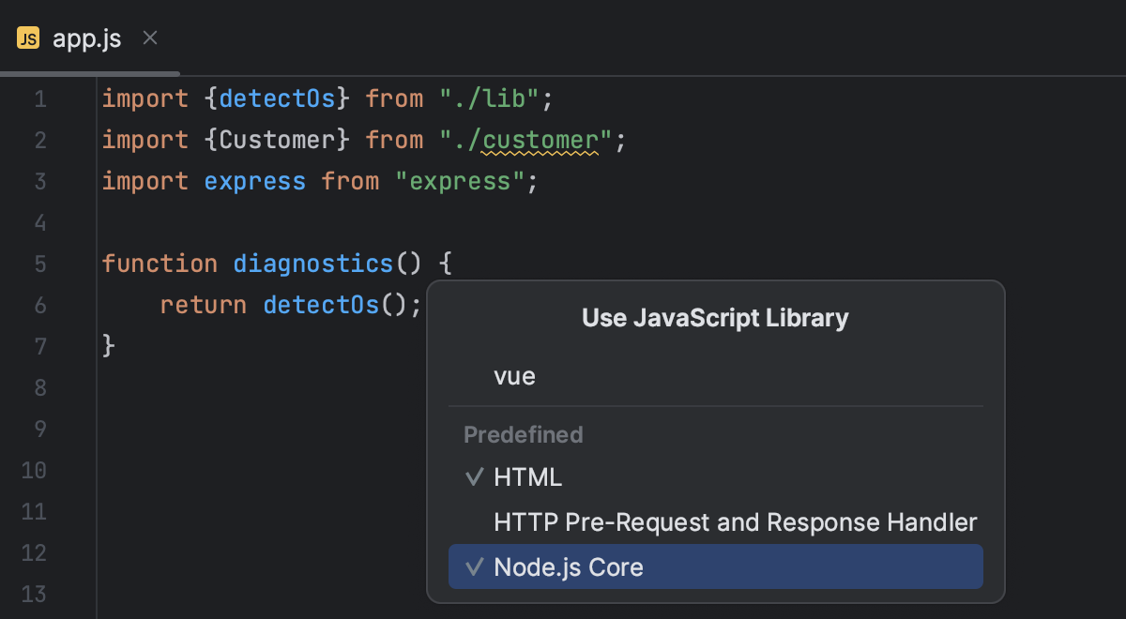This screenshot has height=619, width=1126.
Task: Click the diagnostics function name
Action: [x=312, y=263]
